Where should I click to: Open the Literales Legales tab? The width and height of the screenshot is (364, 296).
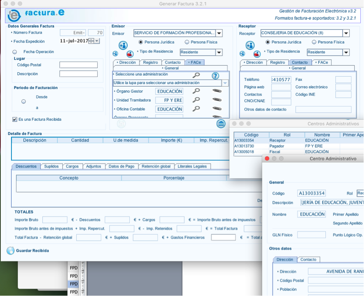click(x=192, y=166)
